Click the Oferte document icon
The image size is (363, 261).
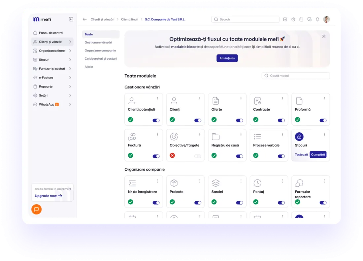click(x=215, y=101)
